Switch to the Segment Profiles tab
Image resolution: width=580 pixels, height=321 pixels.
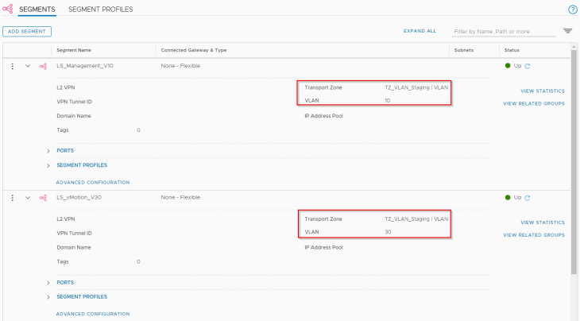[x=101, y=10]
